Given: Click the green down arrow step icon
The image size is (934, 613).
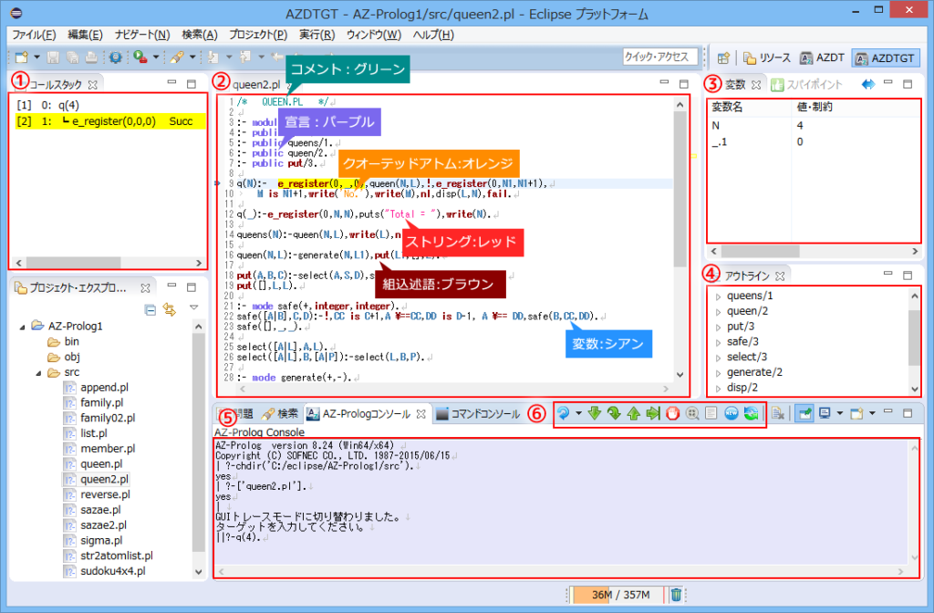Looking at the screenshot, I should point(595,414).
